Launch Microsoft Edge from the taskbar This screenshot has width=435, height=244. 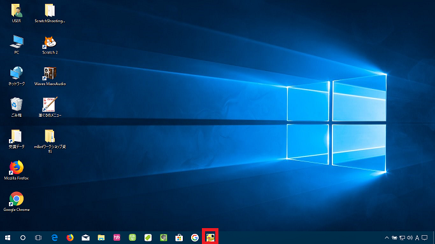tap(54, 238)
